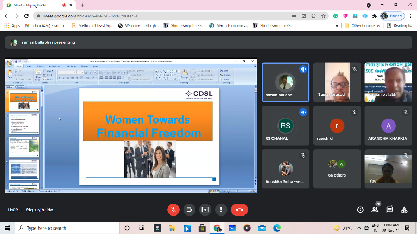
Task: Click the Chrome address bar URL
Action: pos(91,16)
